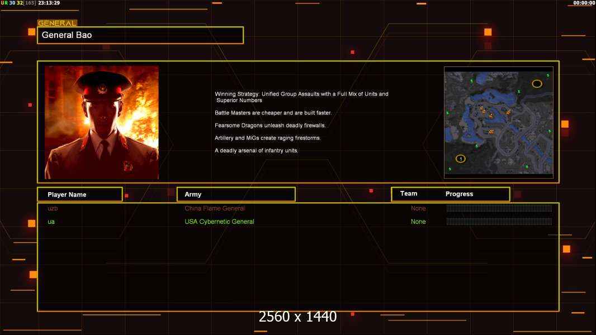Click the Progress column header
Screen dimensions: 596x335
click(459, 194)
